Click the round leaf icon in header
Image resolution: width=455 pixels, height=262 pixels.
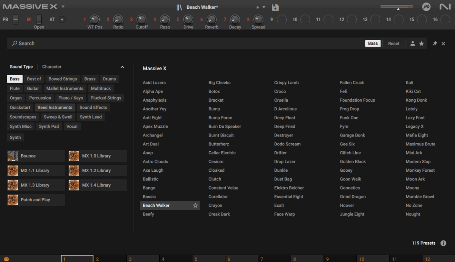(x=426, y=7)
